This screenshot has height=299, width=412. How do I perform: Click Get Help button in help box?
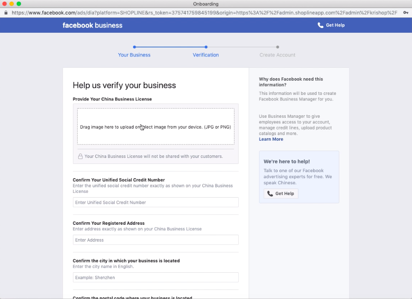click(281, 193)
